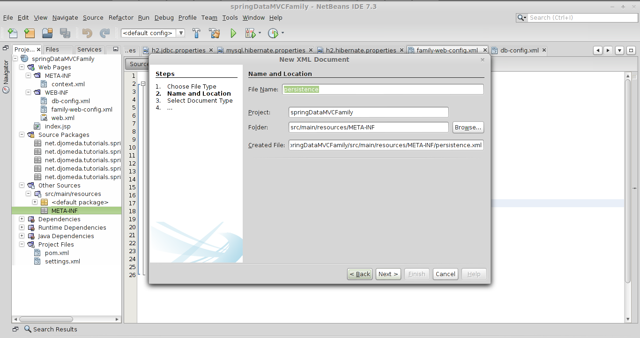This screenshot has width=640, height=338.
Task: Click the Next button in wizard
Action: (388, 274)
